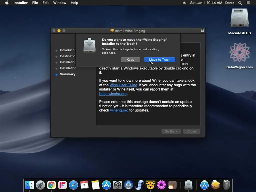Image resolution: width=256 pixels, height=192 pixels.
Task: Click the Destination step in the sidebar
Action: pos(67,56)
